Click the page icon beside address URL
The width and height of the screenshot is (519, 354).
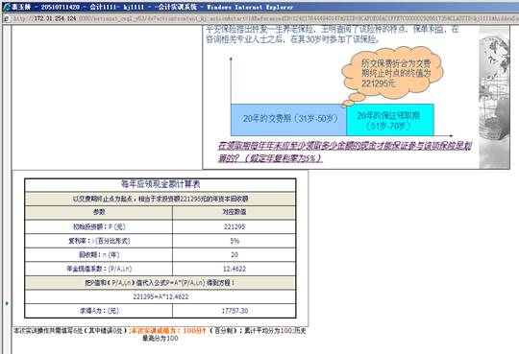[x=6, y=18]
